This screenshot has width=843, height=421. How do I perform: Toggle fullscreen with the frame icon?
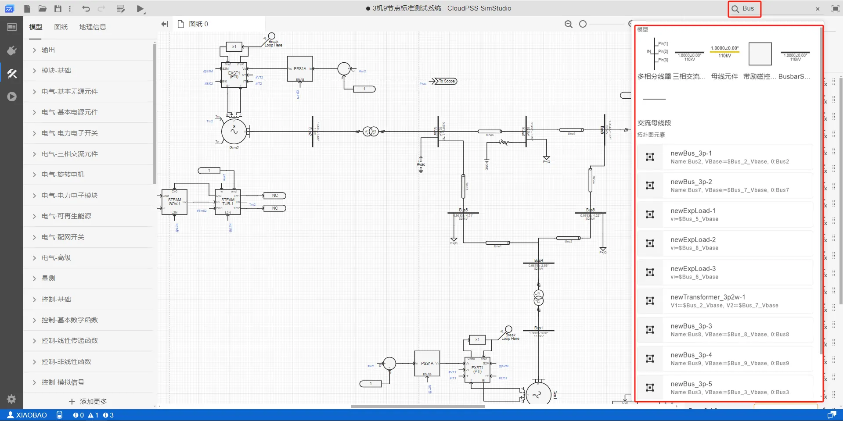coord(836,9)
